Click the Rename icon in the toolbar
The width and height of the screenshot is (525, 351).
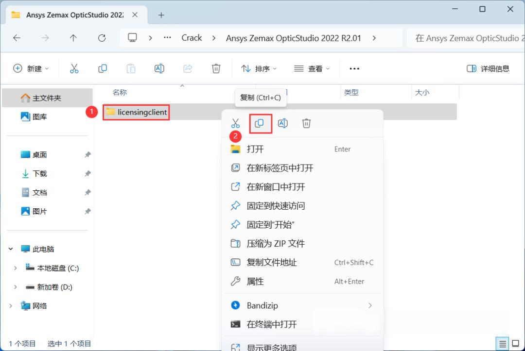[x=159, y=68]
